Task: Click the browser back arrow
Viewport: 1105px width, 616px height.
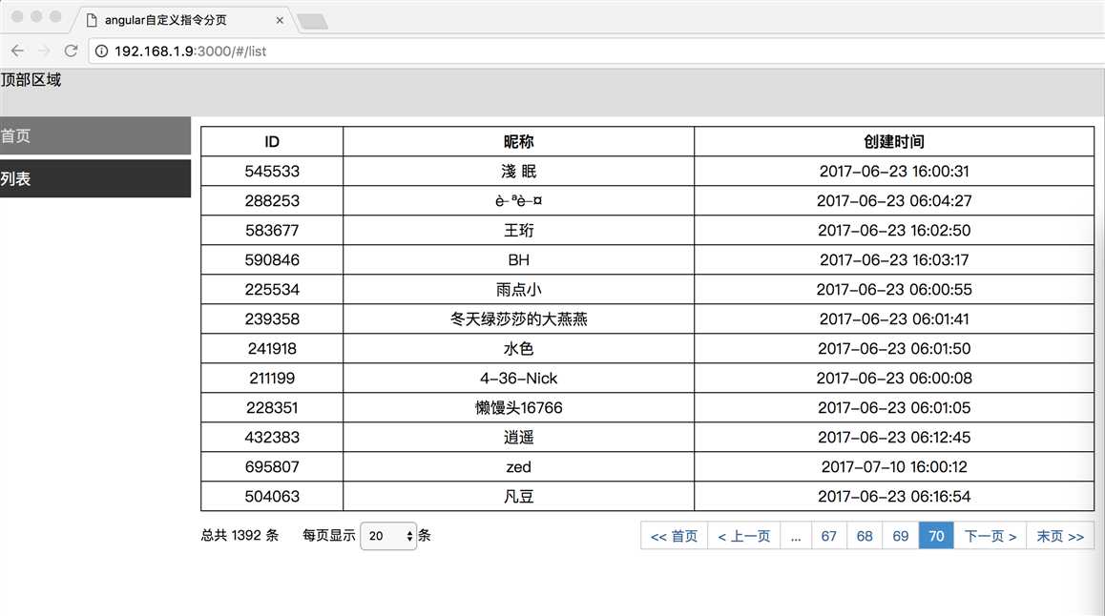Action: (17, 51)
